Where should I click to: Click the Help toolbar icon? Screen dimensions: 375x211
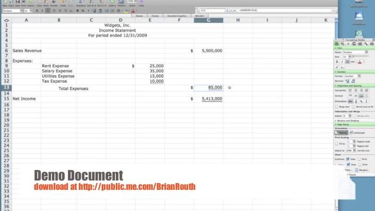click(x=142, y=2)
